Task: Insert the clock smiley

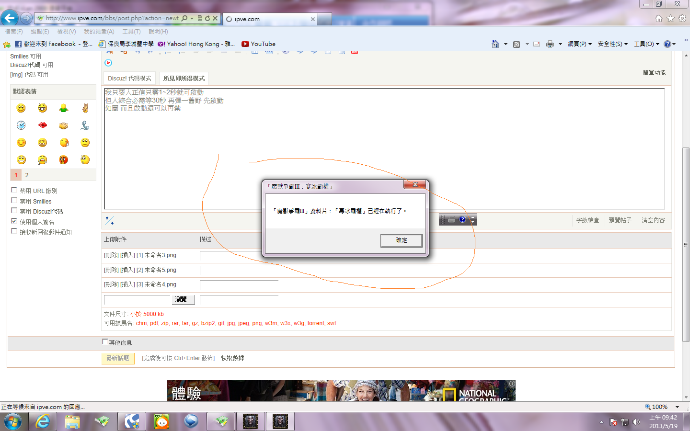Action: 21,125
